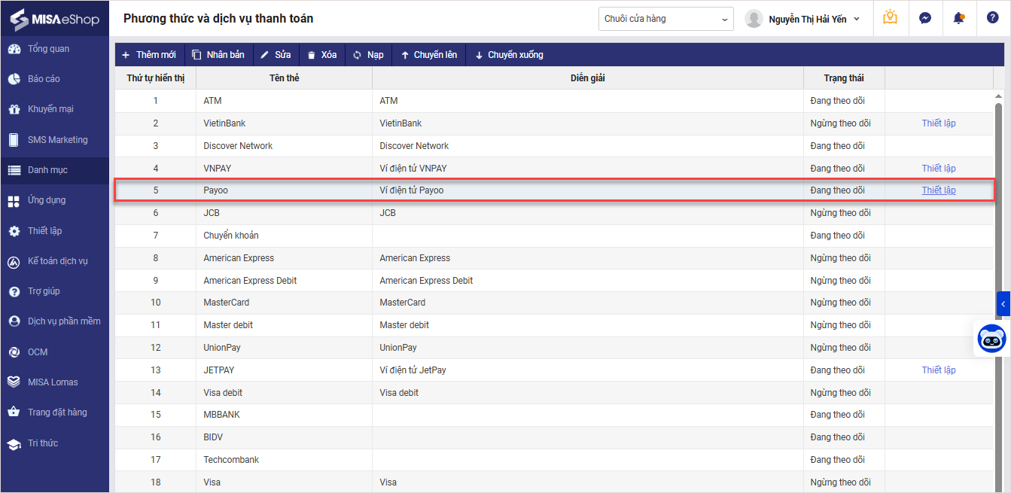Click Xóa in toolbar
Image resolution: width=1011 pixels, height=493 pixels.
pos(322,55)
